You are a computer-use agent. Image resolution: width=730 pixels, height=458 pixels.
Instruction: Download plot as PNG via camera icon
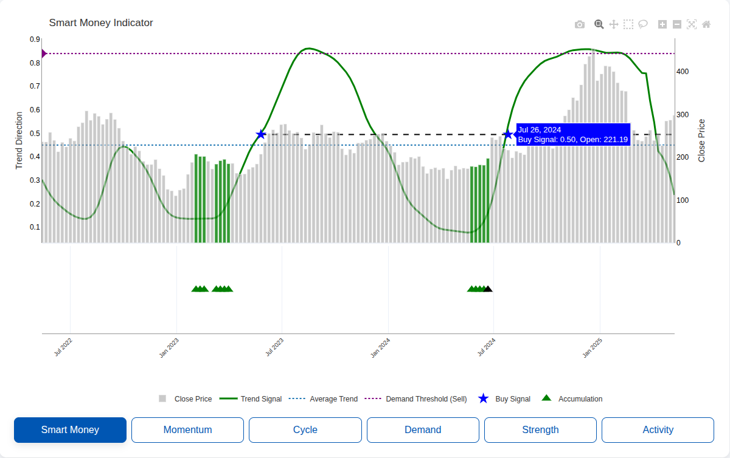pos(580,24)
